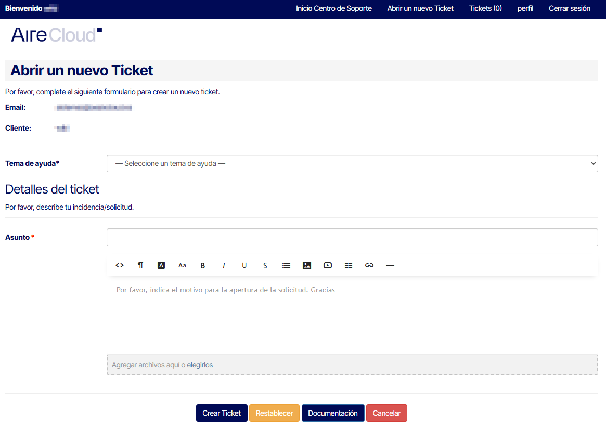Click the 'Asunto' input field
The width and height of the screenshot is (606, 424).
tap(352, 237)
